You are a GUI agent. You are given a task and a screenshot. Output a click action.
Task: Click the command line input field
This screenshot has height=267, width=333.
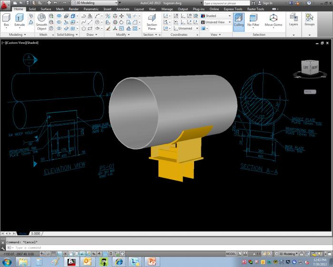pos(168,247)
